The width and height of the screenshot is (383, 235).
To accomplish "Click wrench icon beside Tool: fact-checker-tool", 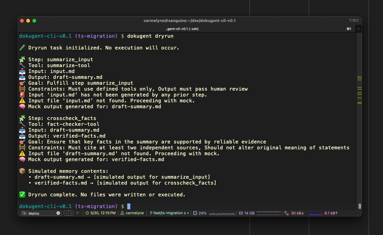I will pyautogui.click(x=22, y=124).
